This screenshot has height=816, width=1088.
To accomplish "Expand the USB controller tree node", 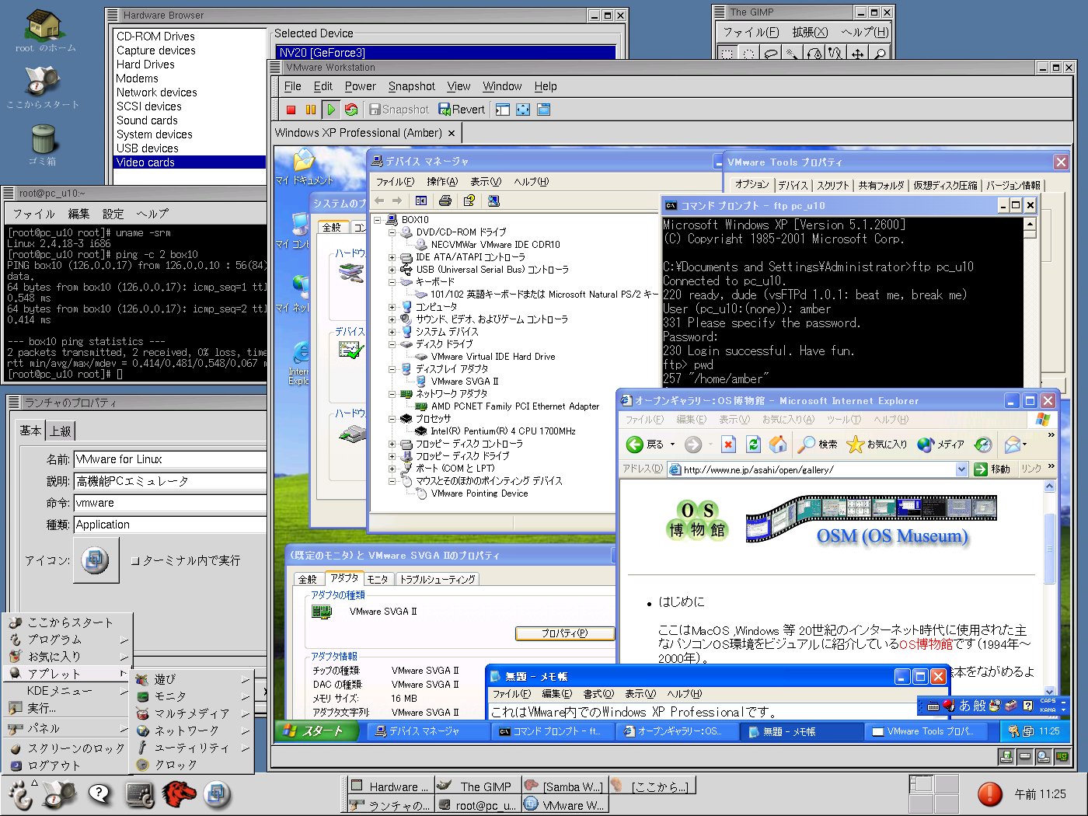I will coord(392,270).
